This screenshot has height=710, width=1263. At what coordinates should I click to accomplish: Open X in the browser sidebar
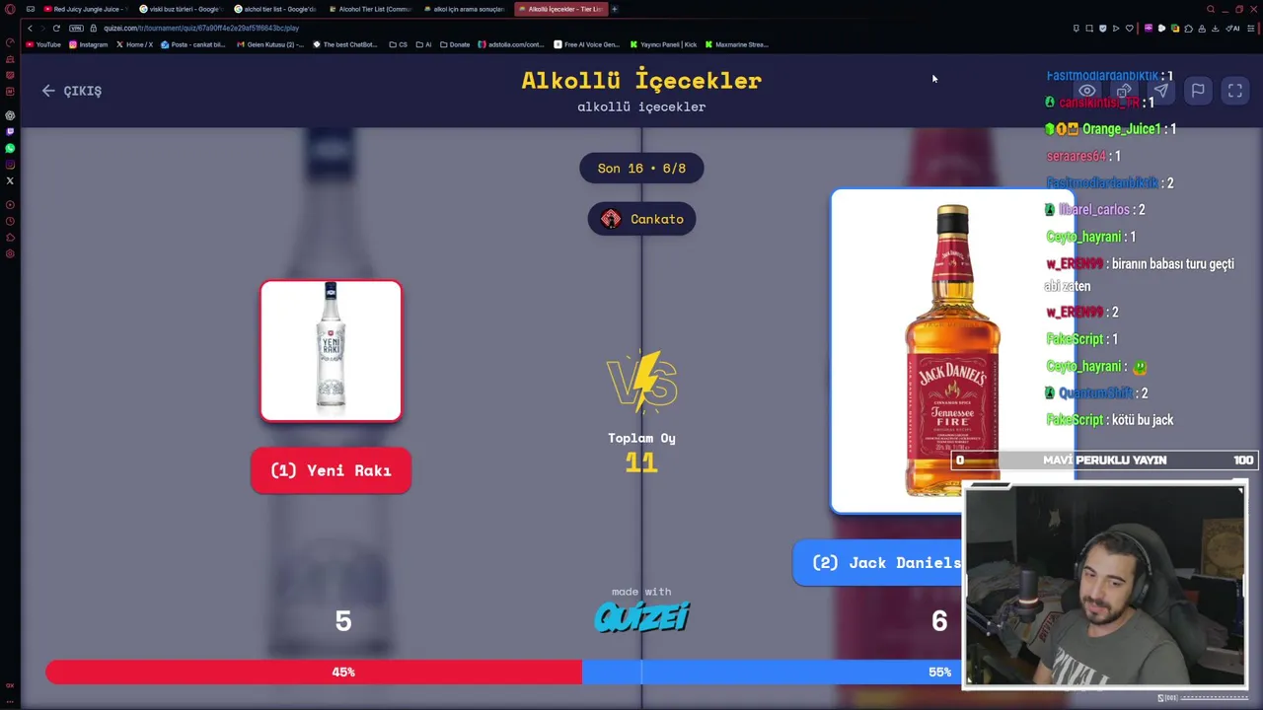[x=10, y=180]
